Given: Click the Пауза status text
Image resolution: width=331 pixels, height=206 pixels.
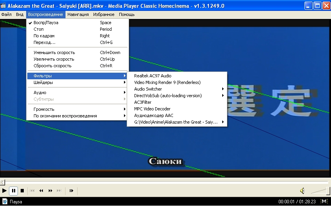Looking at the screenshot, I should [x=16, y=202].
